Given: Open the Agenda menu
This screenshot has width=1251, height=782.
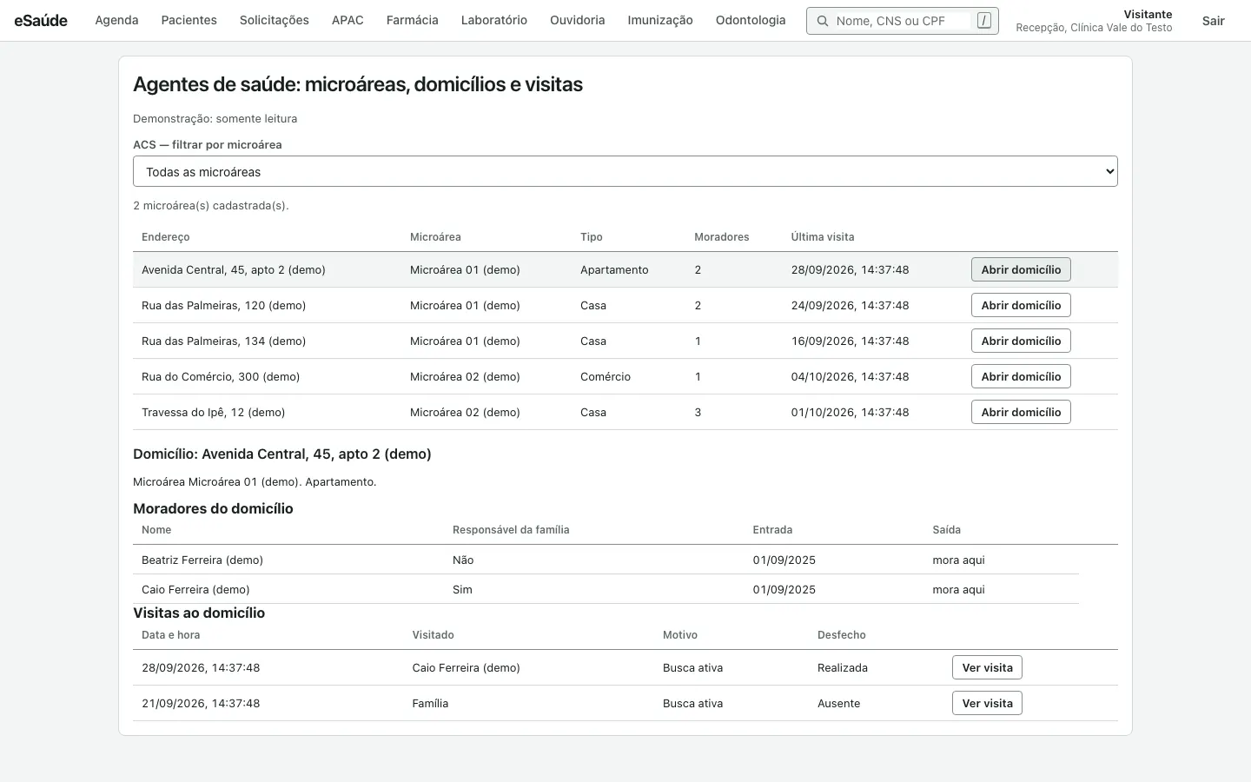Looking at the screenshot, I should click(116, 20).
